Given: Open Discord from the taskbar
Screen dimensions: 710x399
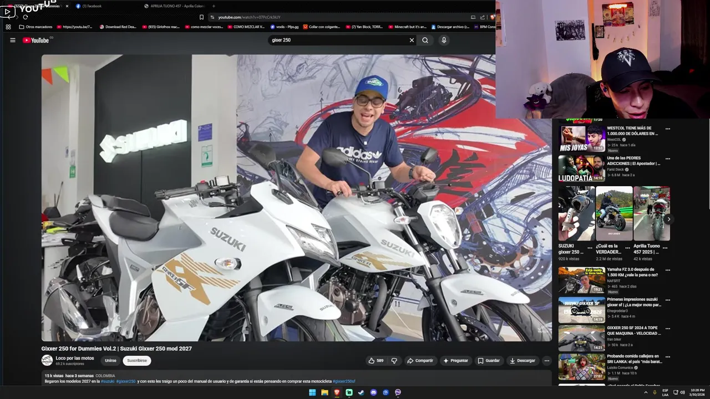Looking at the screenshot, I should [x=373, y=392].
